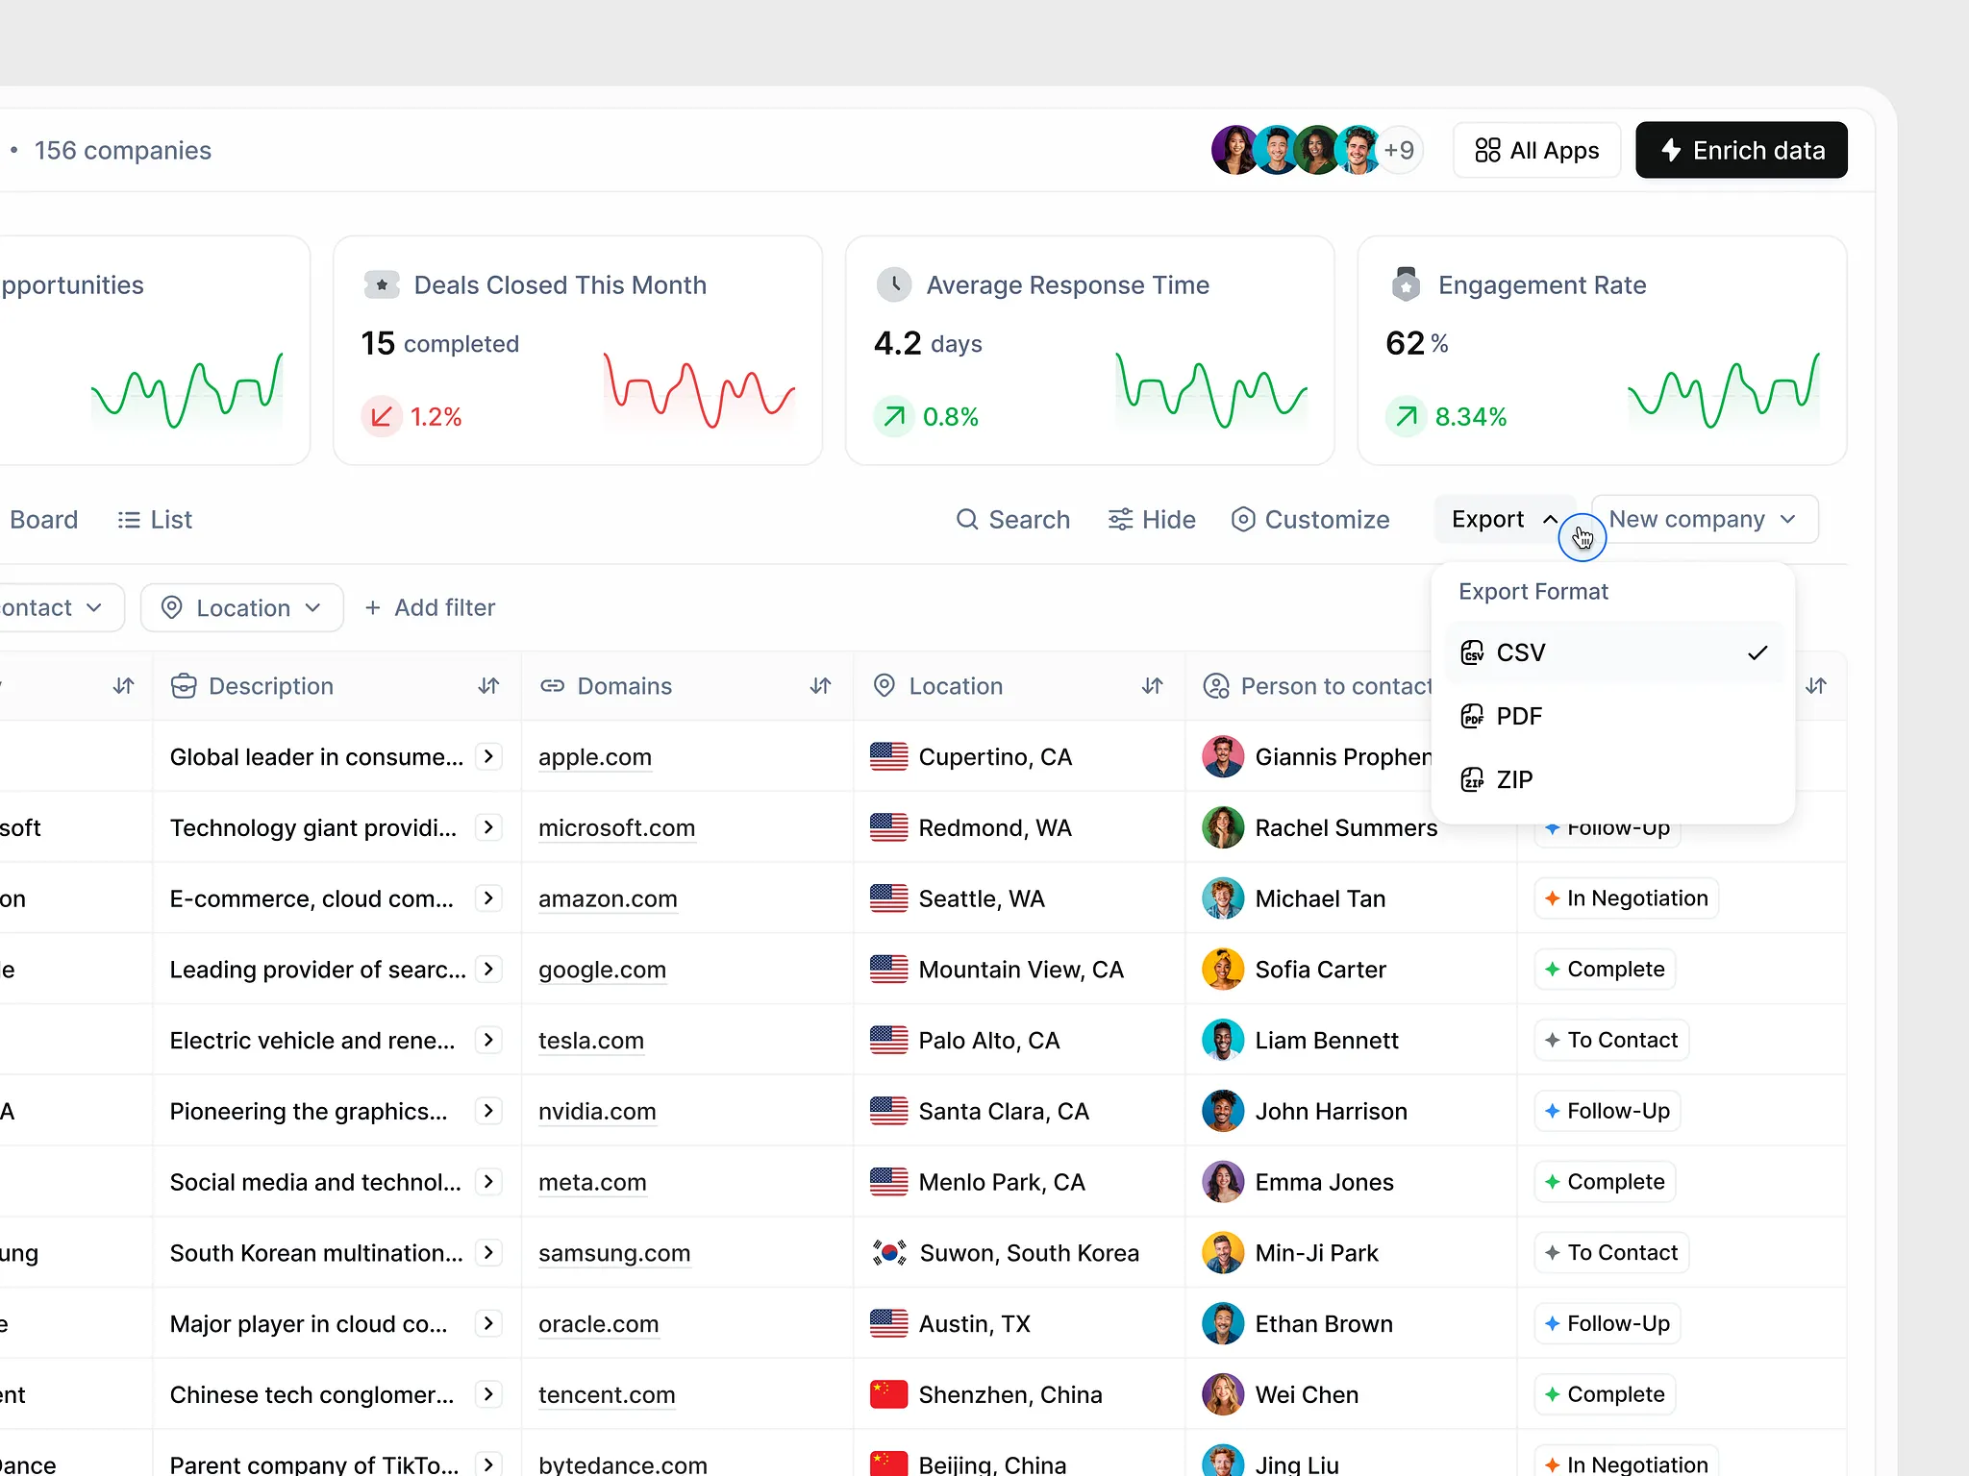Choose PDF export format
1969x1476 pixels.
(1613, 716)
